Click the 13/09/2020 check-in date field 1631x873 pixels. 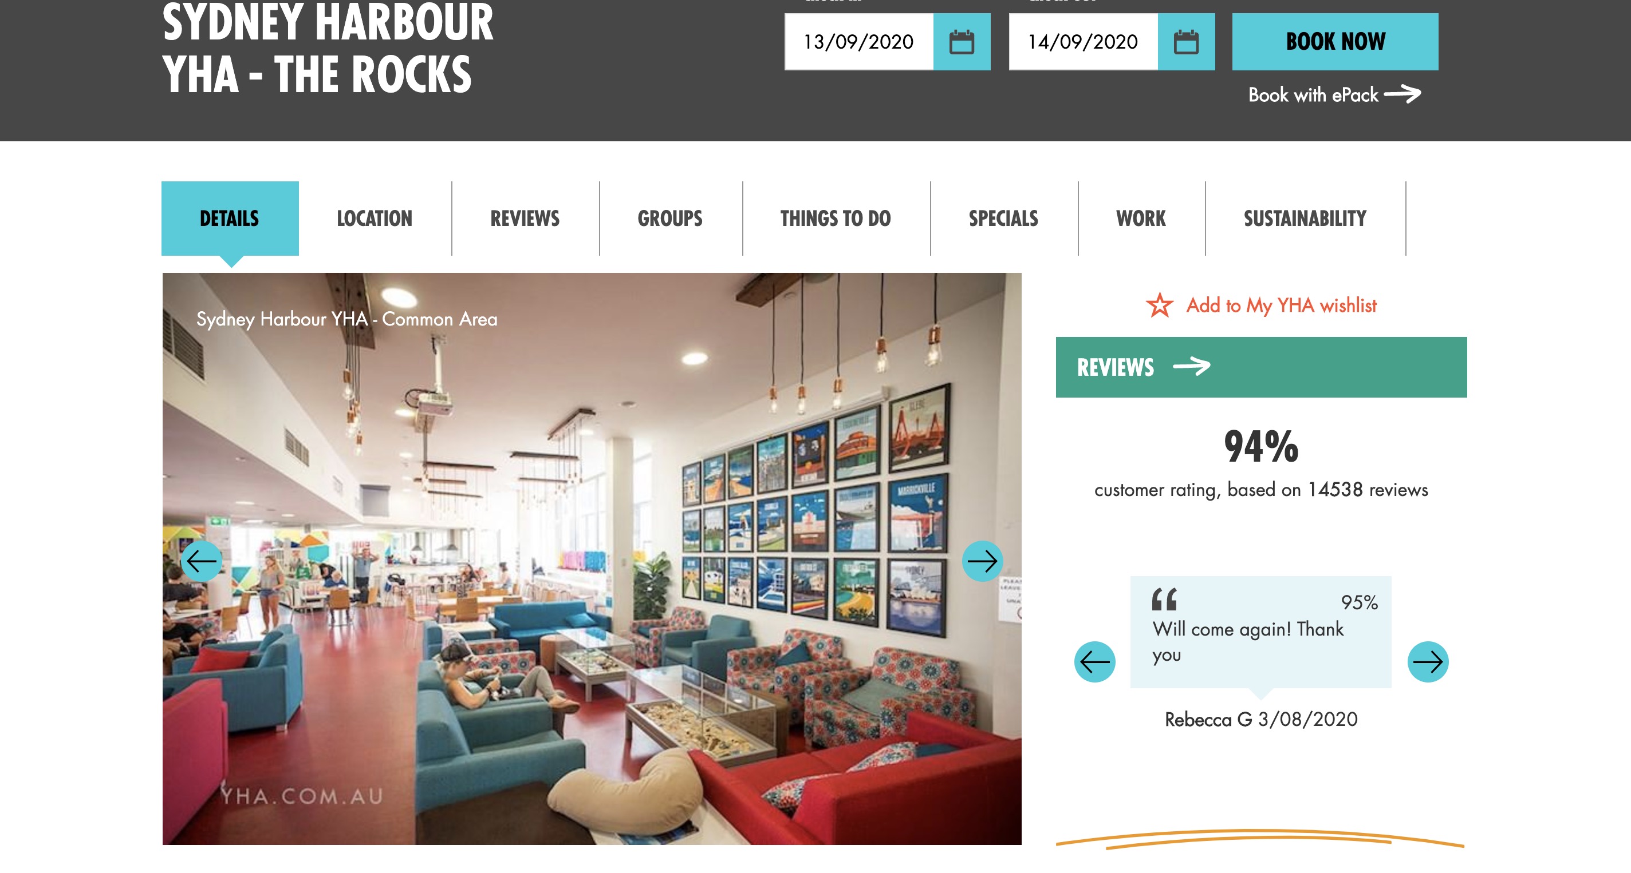(858, 42)
